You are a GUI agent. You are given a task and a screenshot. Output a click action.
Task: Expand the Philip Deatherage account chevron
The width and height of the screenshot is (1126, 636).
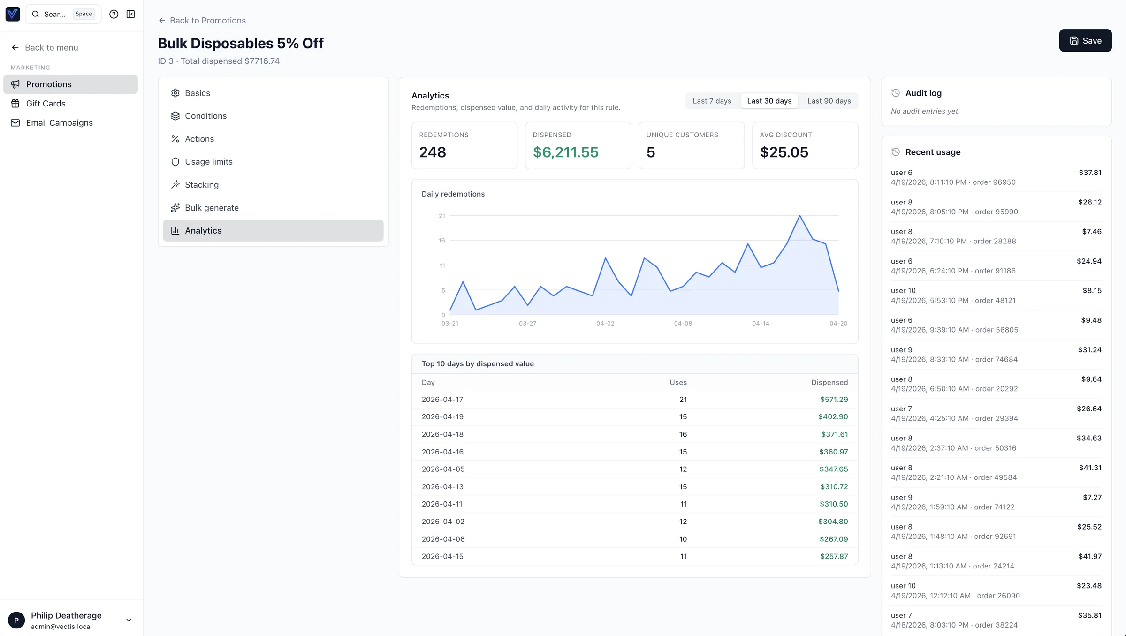(x=129, y=620)
